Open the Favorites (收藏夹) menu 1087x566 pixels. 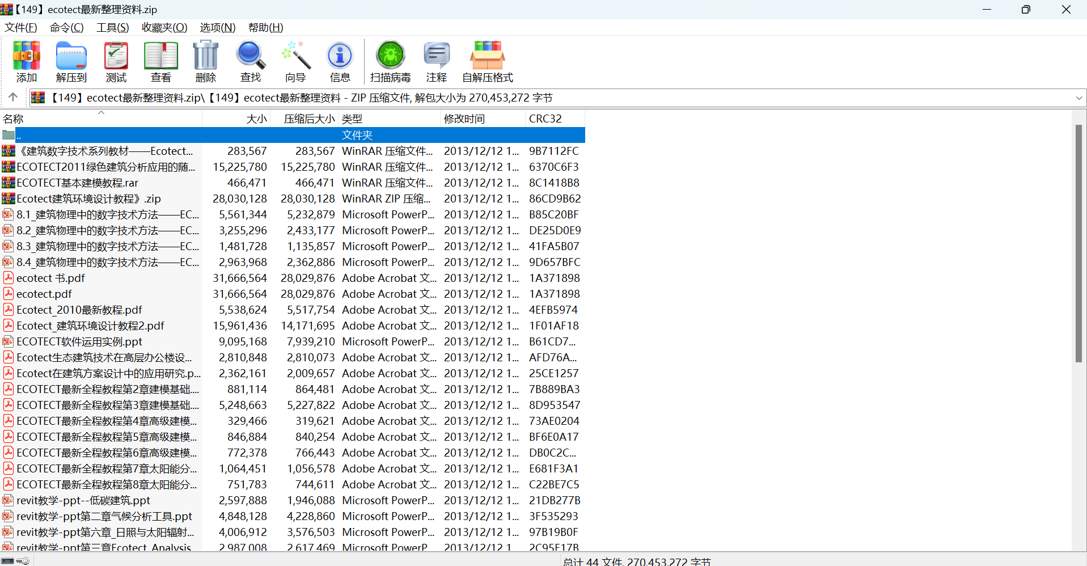click(164, 27)
